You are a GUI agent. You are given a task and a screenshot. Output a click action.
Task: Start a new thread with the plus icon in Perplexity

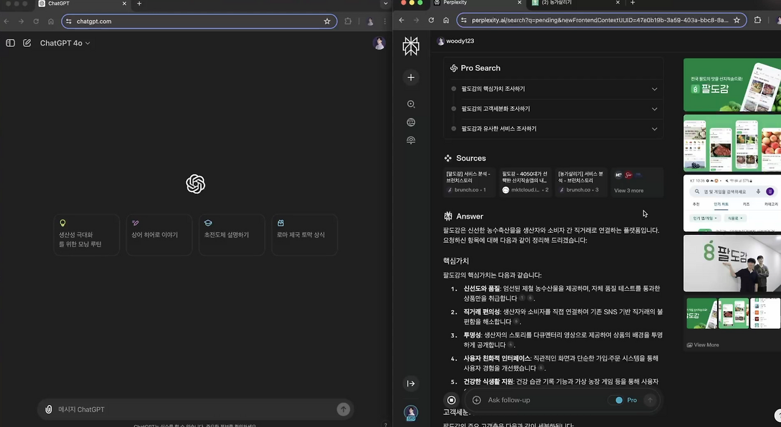[x=411, y=77]
